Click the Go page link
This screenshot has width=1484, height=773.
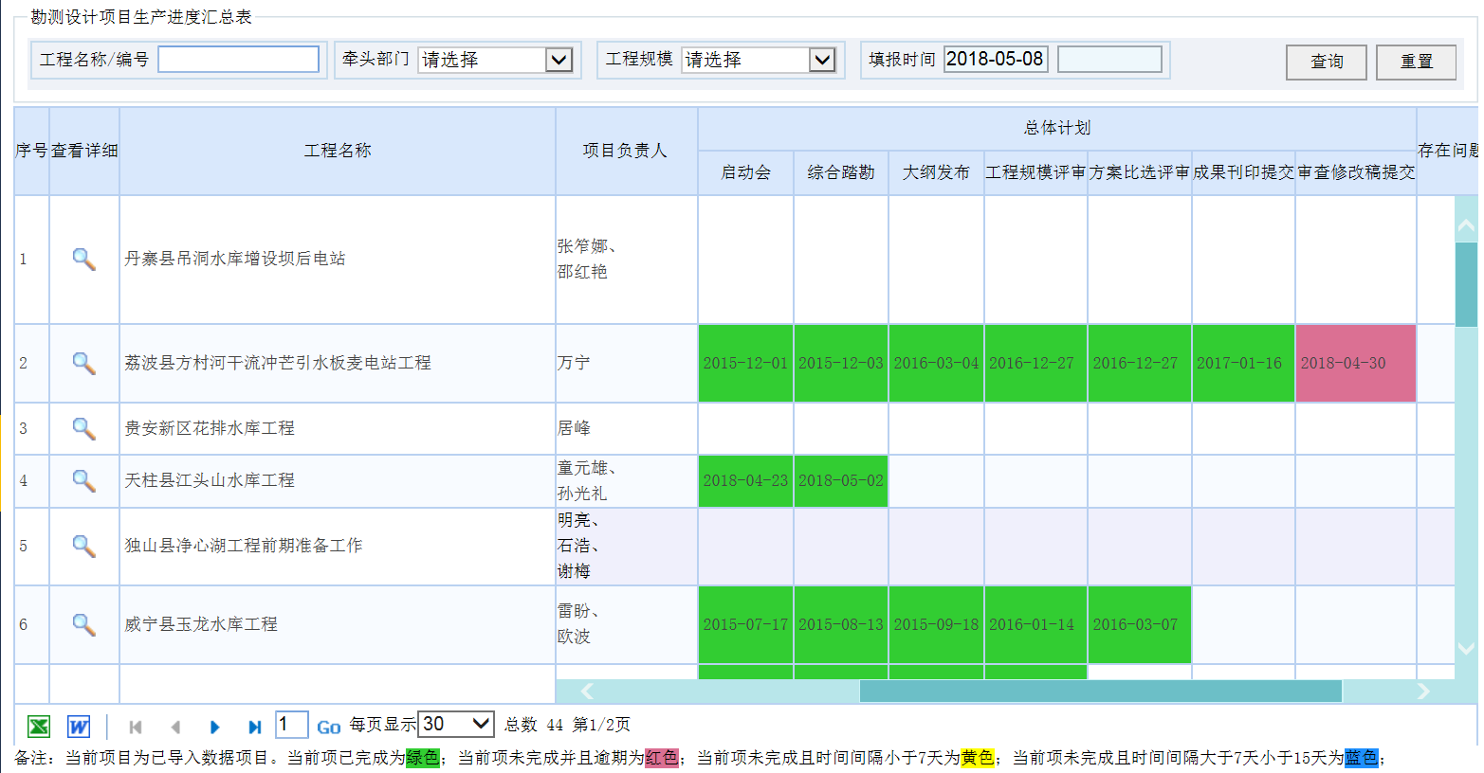pos(328,727)
